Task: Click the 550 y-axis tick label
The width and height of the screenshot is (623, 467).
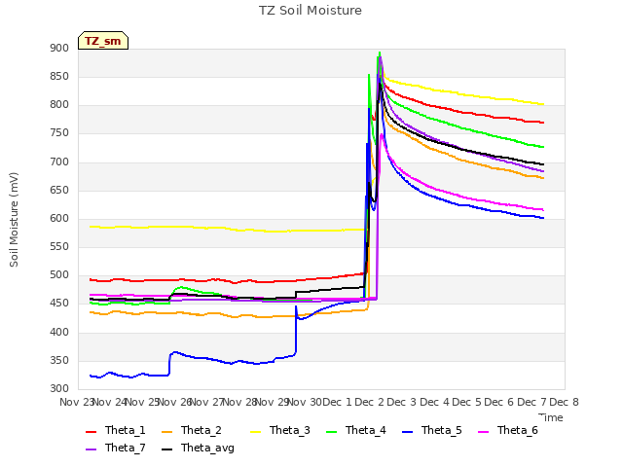Action: [x=59, y=246]
